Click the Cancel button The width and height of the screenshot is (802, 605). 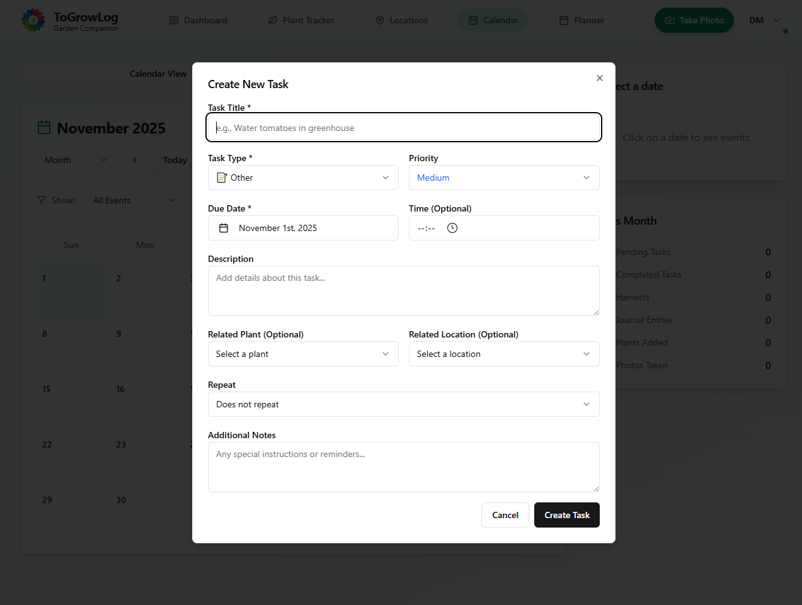[505, 515]
